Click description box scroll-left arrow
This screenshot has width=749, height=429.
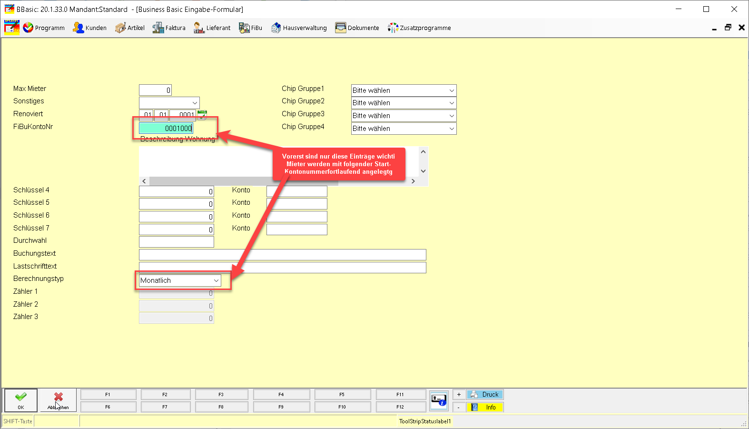(144, 181)
